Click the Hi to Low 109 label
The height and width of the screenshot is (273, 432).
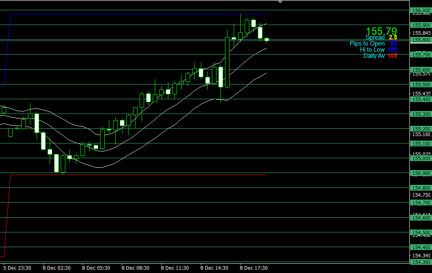click(378, 50)
